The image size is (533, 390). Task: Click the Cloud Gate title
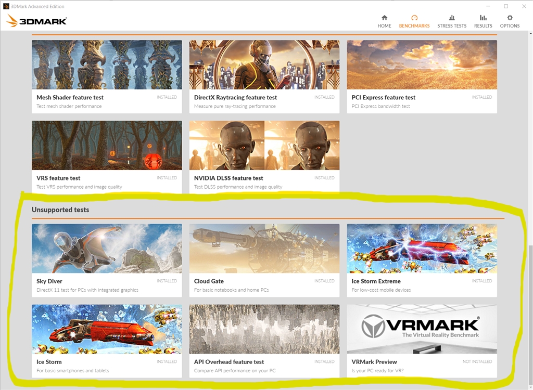click(209, 281)
